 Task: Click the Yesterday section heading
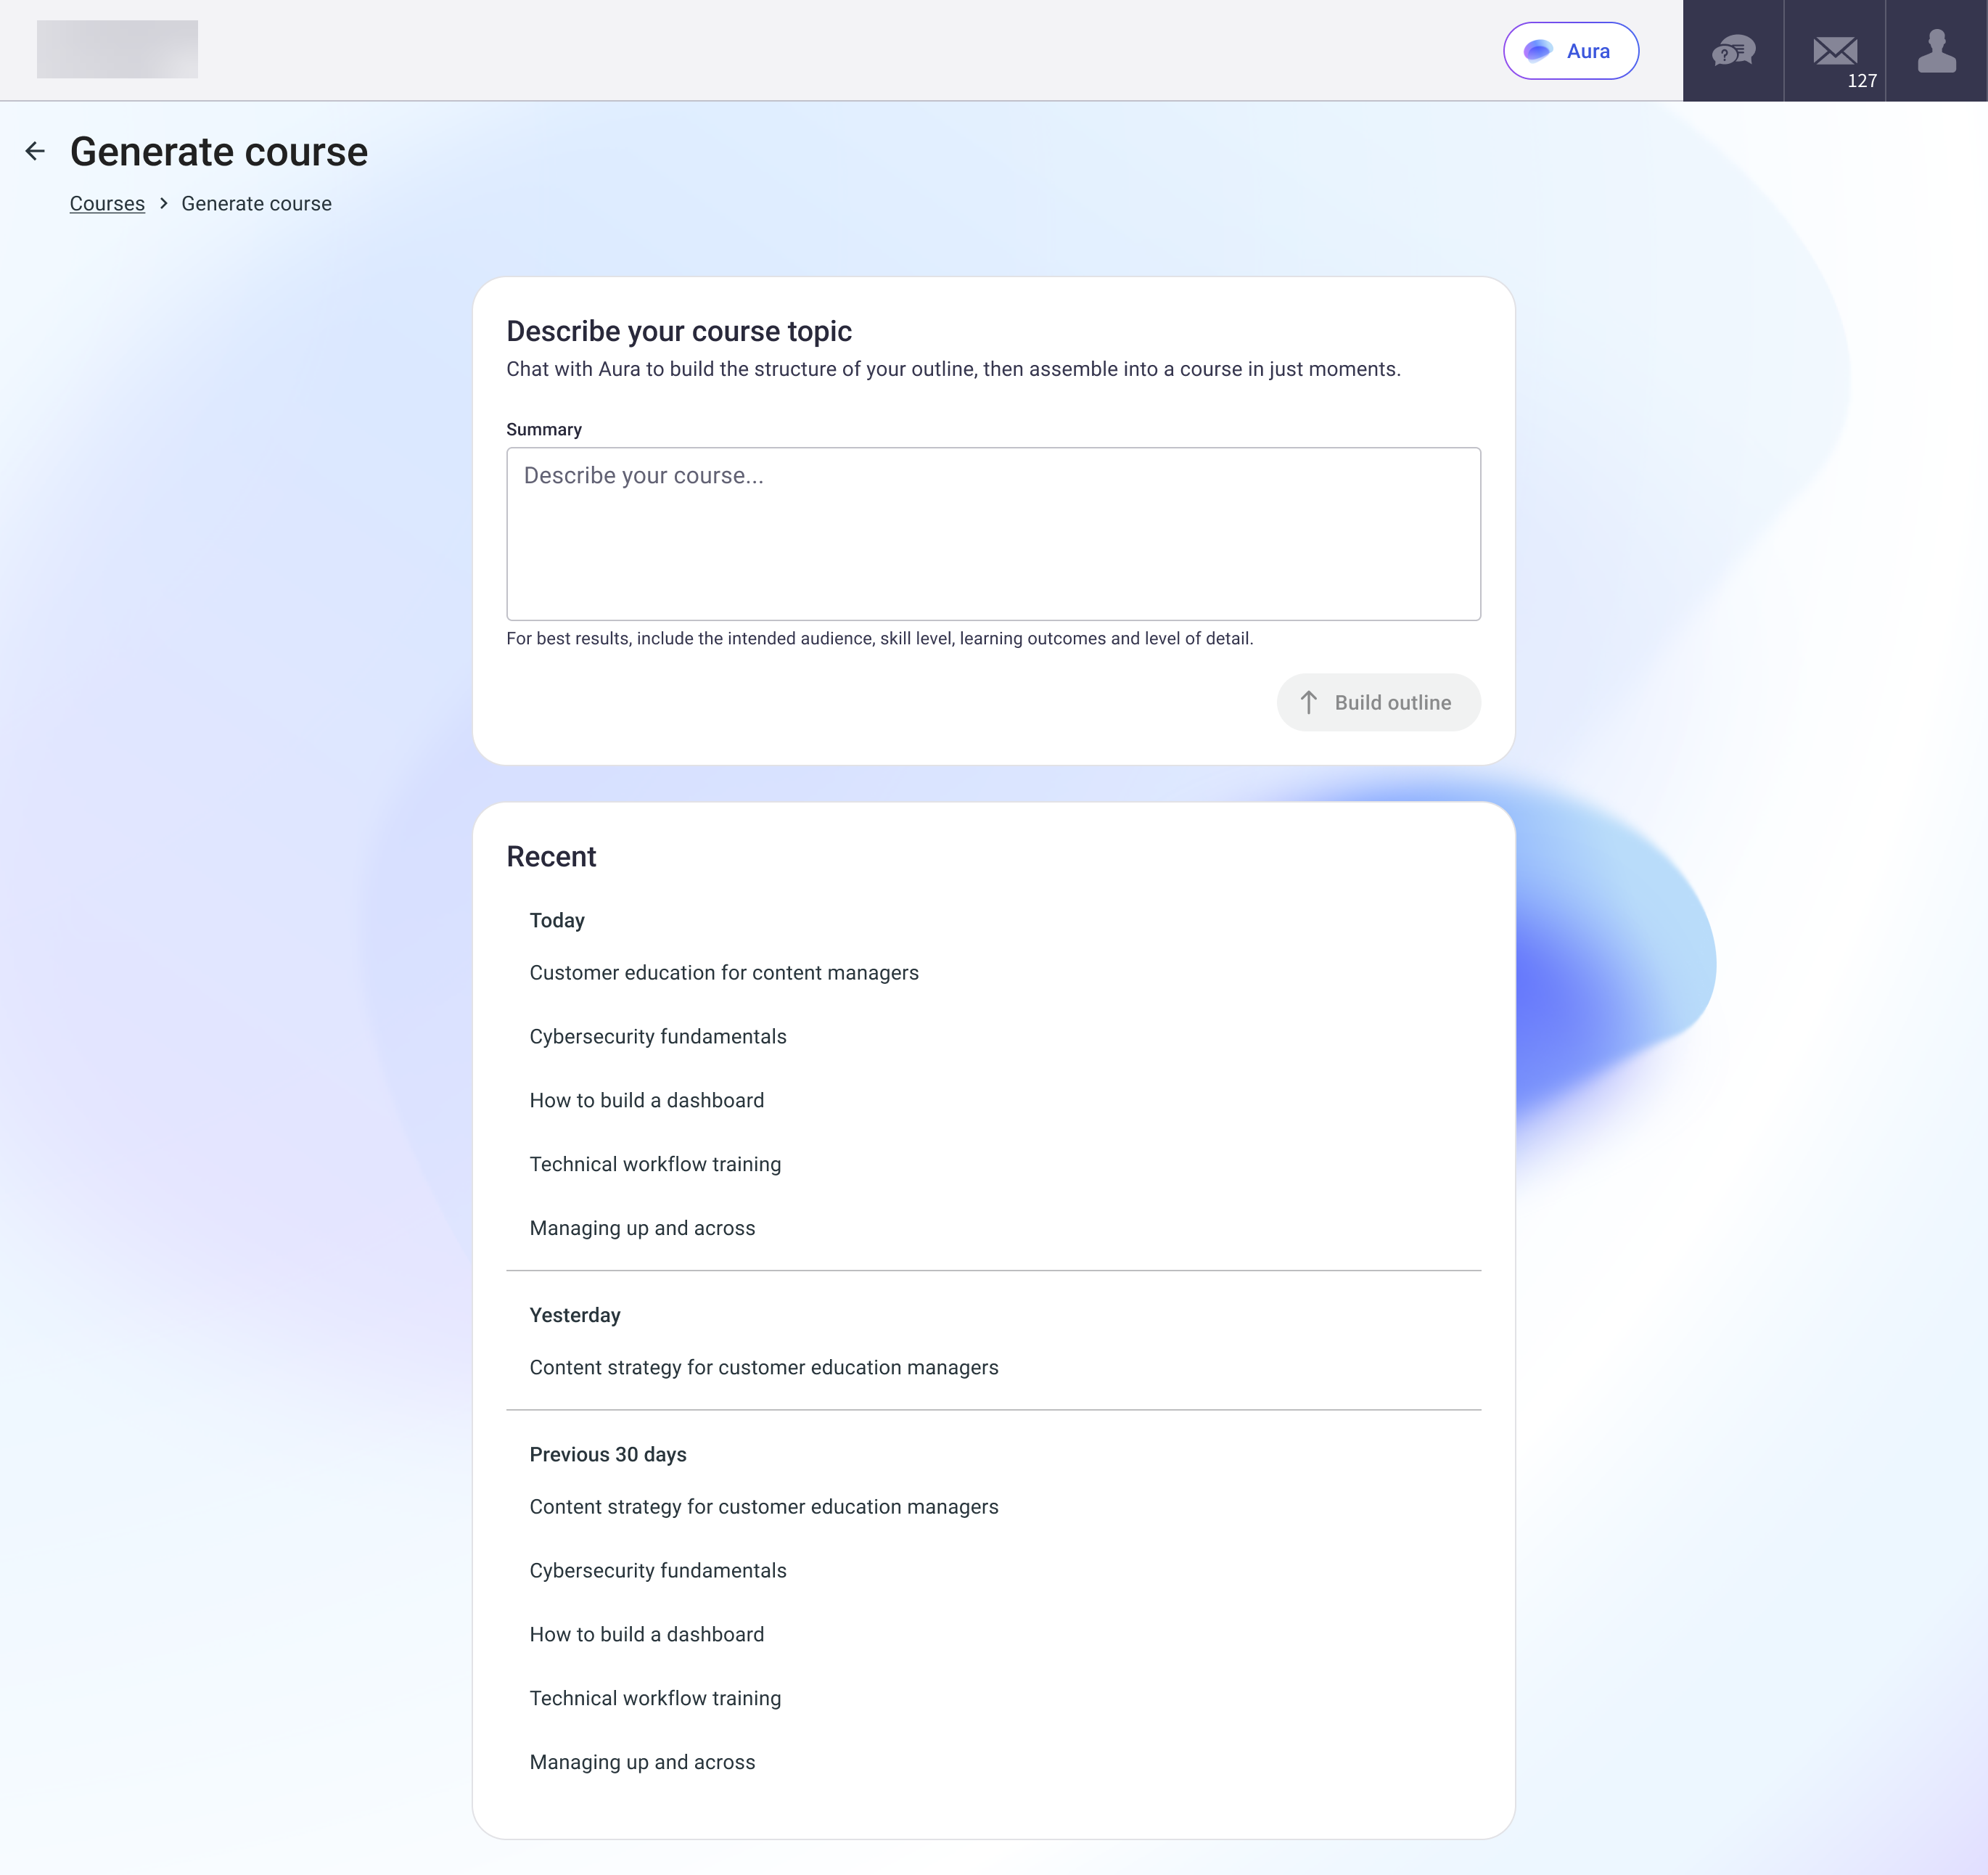pyautogui.click(x=575, y=1316)
